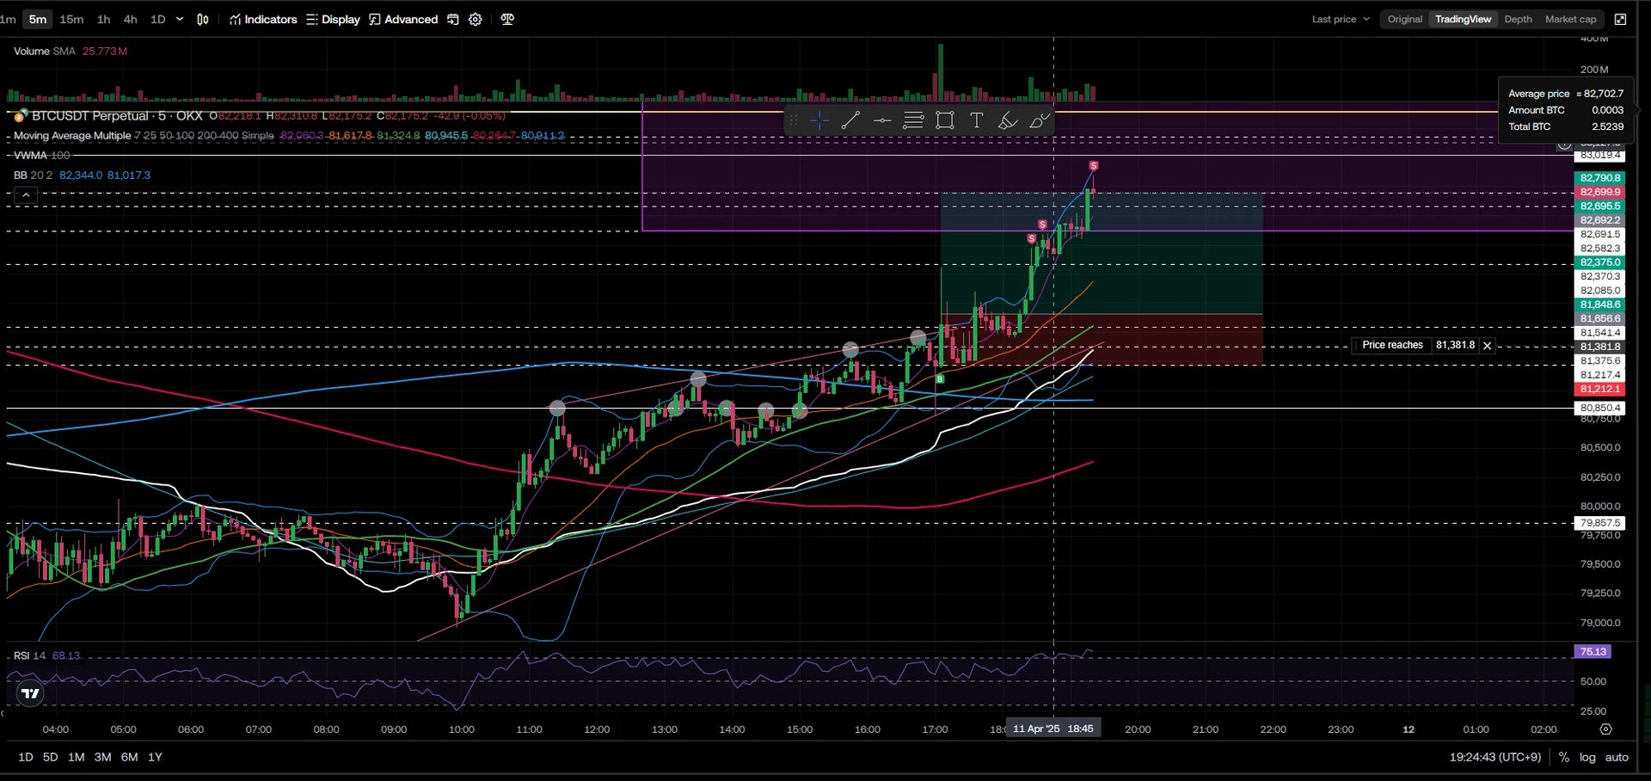Select the crosshair cursor drawing tool
The height and width of the screenshot is (781, 1651).
819,121
